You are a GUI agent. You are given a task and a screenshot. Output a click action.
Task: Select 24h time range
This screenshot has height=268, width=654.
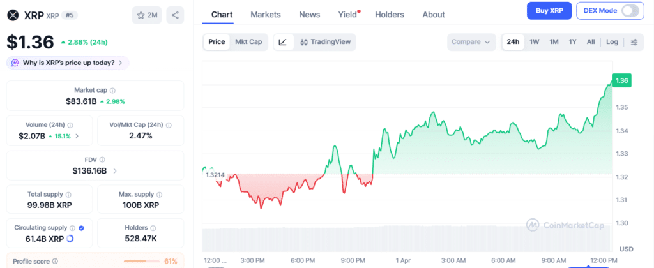(x=513, y=42)
